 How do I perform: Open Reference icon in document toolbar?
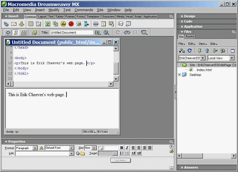(127, 33)
